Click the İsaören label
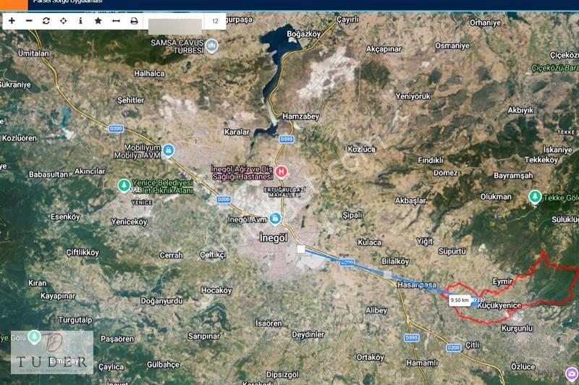Screen dimensions: 579x385 coord(269,323)
